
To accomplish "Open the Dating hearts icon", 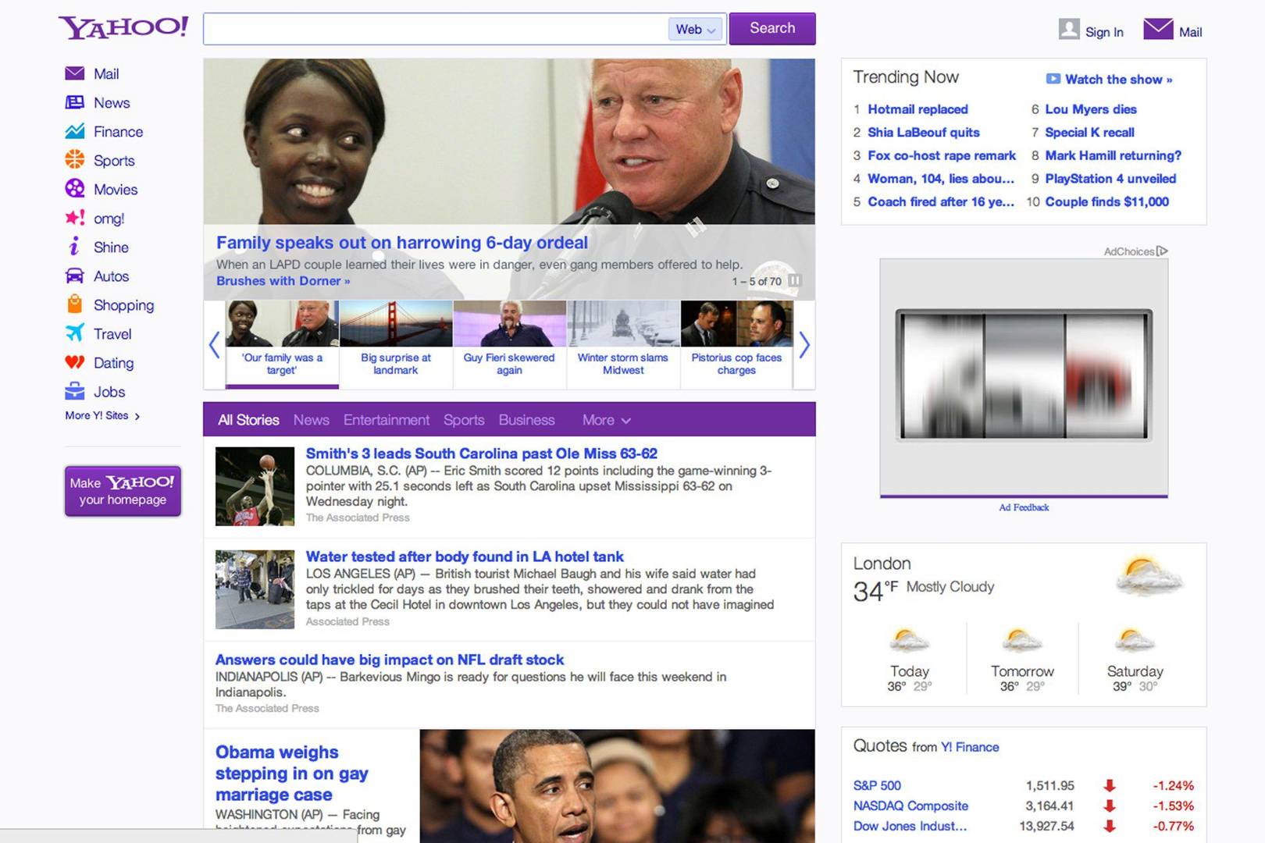I will pos(74,362).
